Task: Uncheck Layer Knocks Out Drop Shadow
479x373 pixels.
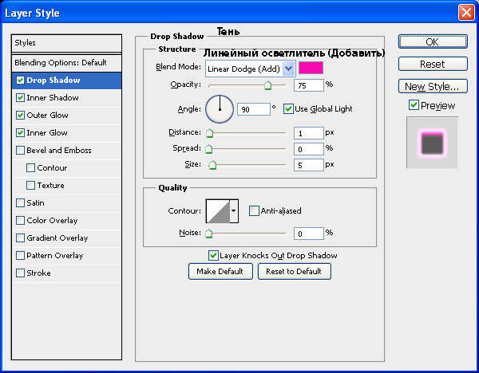Action: (x=213, y=256)
